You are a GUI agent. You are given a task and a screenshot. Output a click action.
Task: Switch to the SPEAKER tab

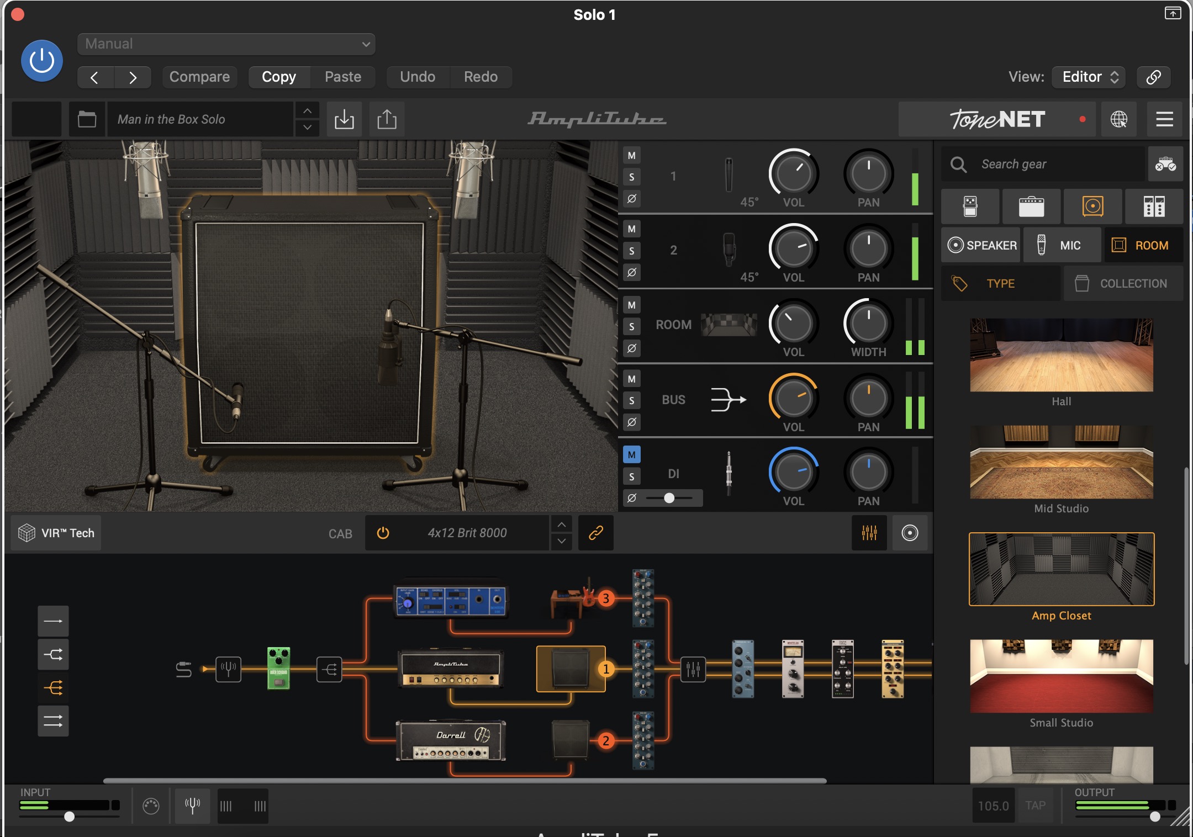(x=981, y=245)
